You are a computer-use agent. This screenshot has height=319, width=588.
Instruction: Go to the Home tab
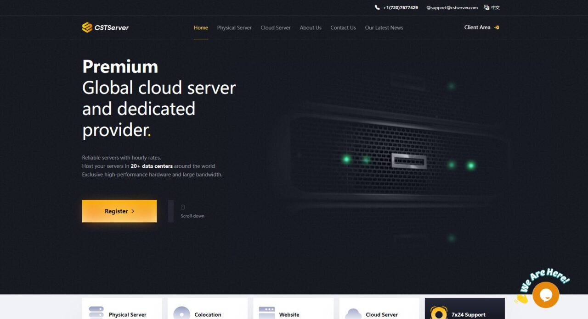[201, 27]
